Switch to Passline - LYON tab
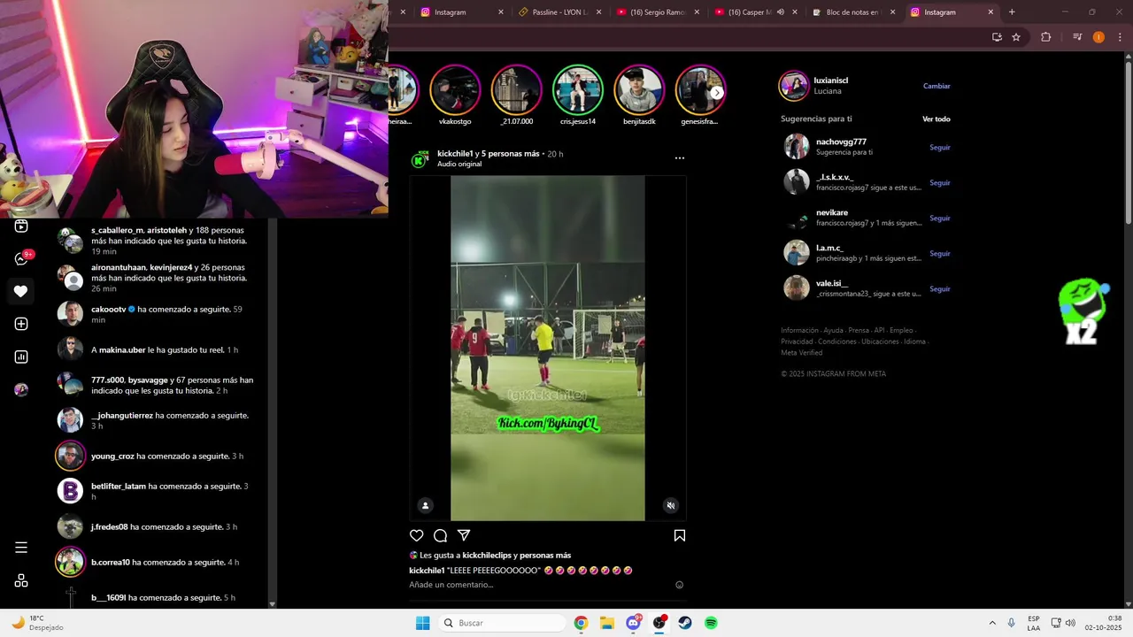 559,12
